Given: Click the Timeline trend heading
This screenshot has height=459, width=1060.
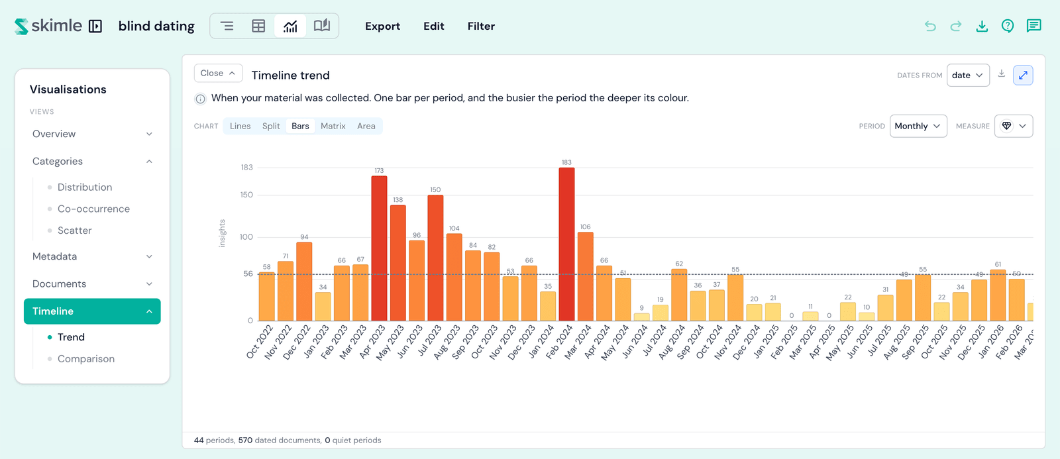Looking at the screenshot, I should [290, 75].
